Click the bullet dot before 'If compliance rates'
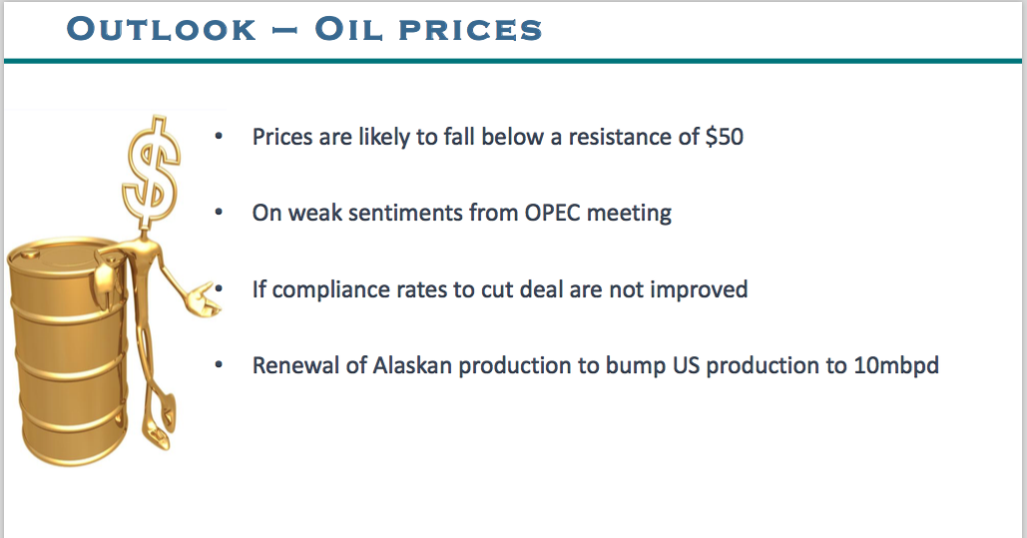 pyautogui.click(x=218, y=289)
